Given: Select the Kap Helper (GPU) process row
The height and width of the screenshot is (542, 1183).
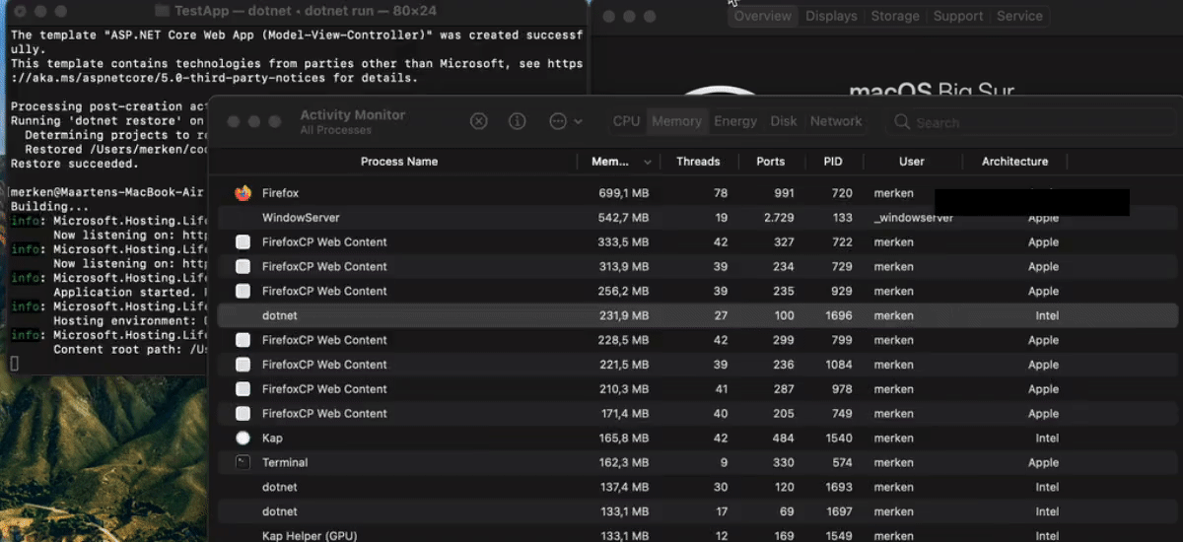Looking at the screenshot, I should [x=698, y=535].
